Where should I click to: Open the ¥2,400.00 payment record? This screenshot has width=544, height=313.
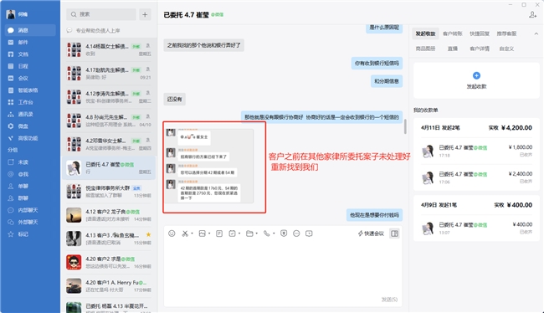[x=476, y=177]
